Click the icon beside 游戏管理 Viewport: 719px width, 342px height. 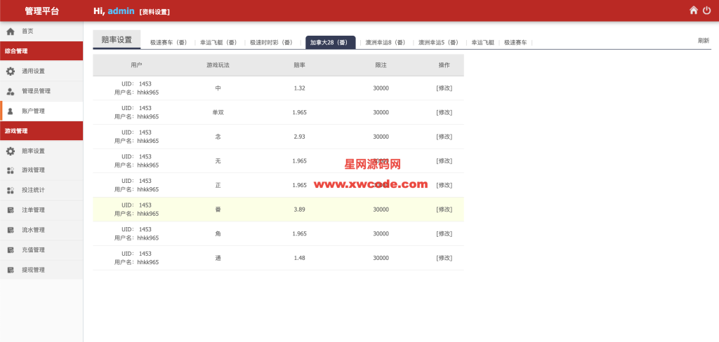[x=11, y=170]
